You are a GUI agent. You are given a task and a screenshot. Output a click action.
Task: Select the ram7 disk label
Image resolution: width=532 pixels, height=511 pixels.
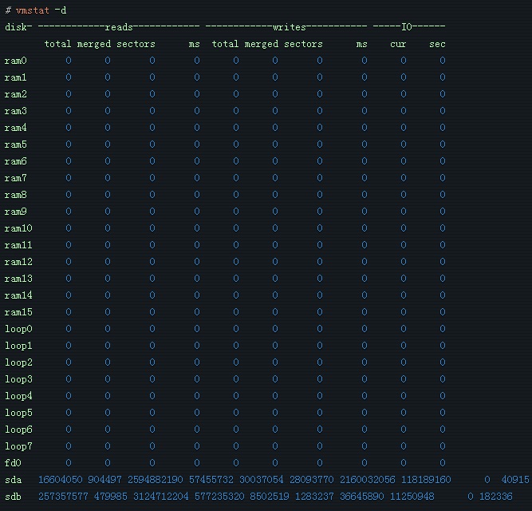pos(16,178)
